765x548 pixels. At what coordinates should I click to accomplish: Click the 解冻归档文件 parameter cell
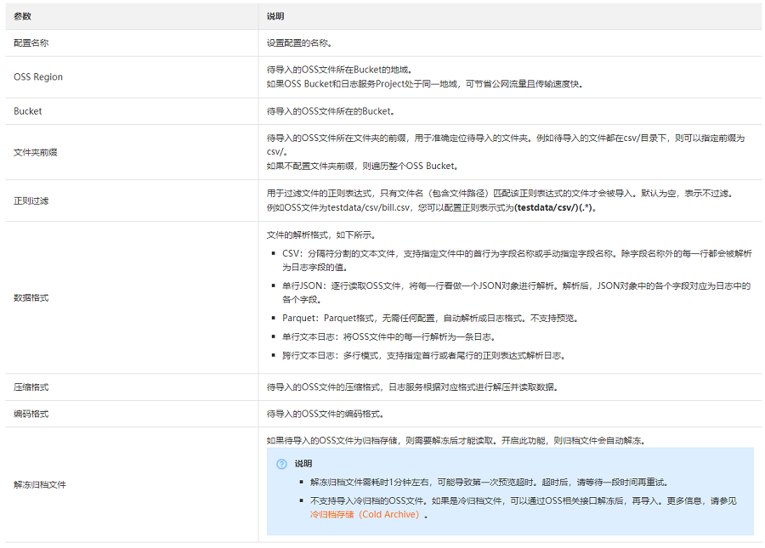(x=132, y=484)
